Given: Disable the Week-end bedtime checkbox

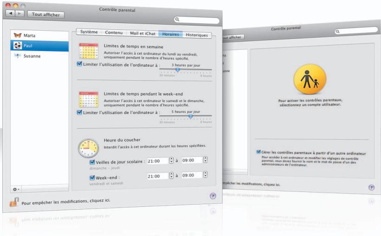Looking at the screenshot, I should tap(92, 178).
